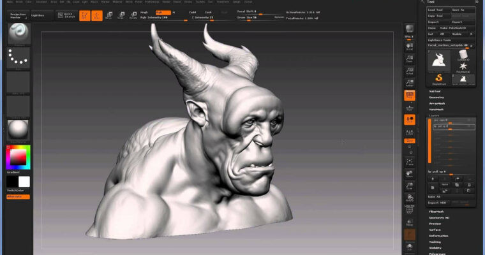This screenshot has width=485, height=255.
Task: Expand the Geometry HD section
Action: click(x=439, y=218)
